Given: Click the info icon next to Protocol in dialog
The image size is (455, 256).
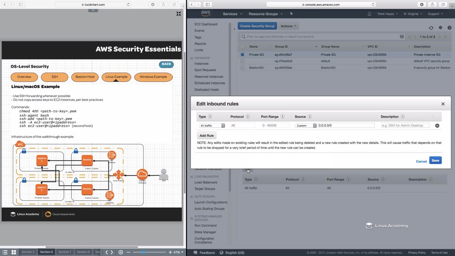Looking at the screenshot, I should (248, 117).
